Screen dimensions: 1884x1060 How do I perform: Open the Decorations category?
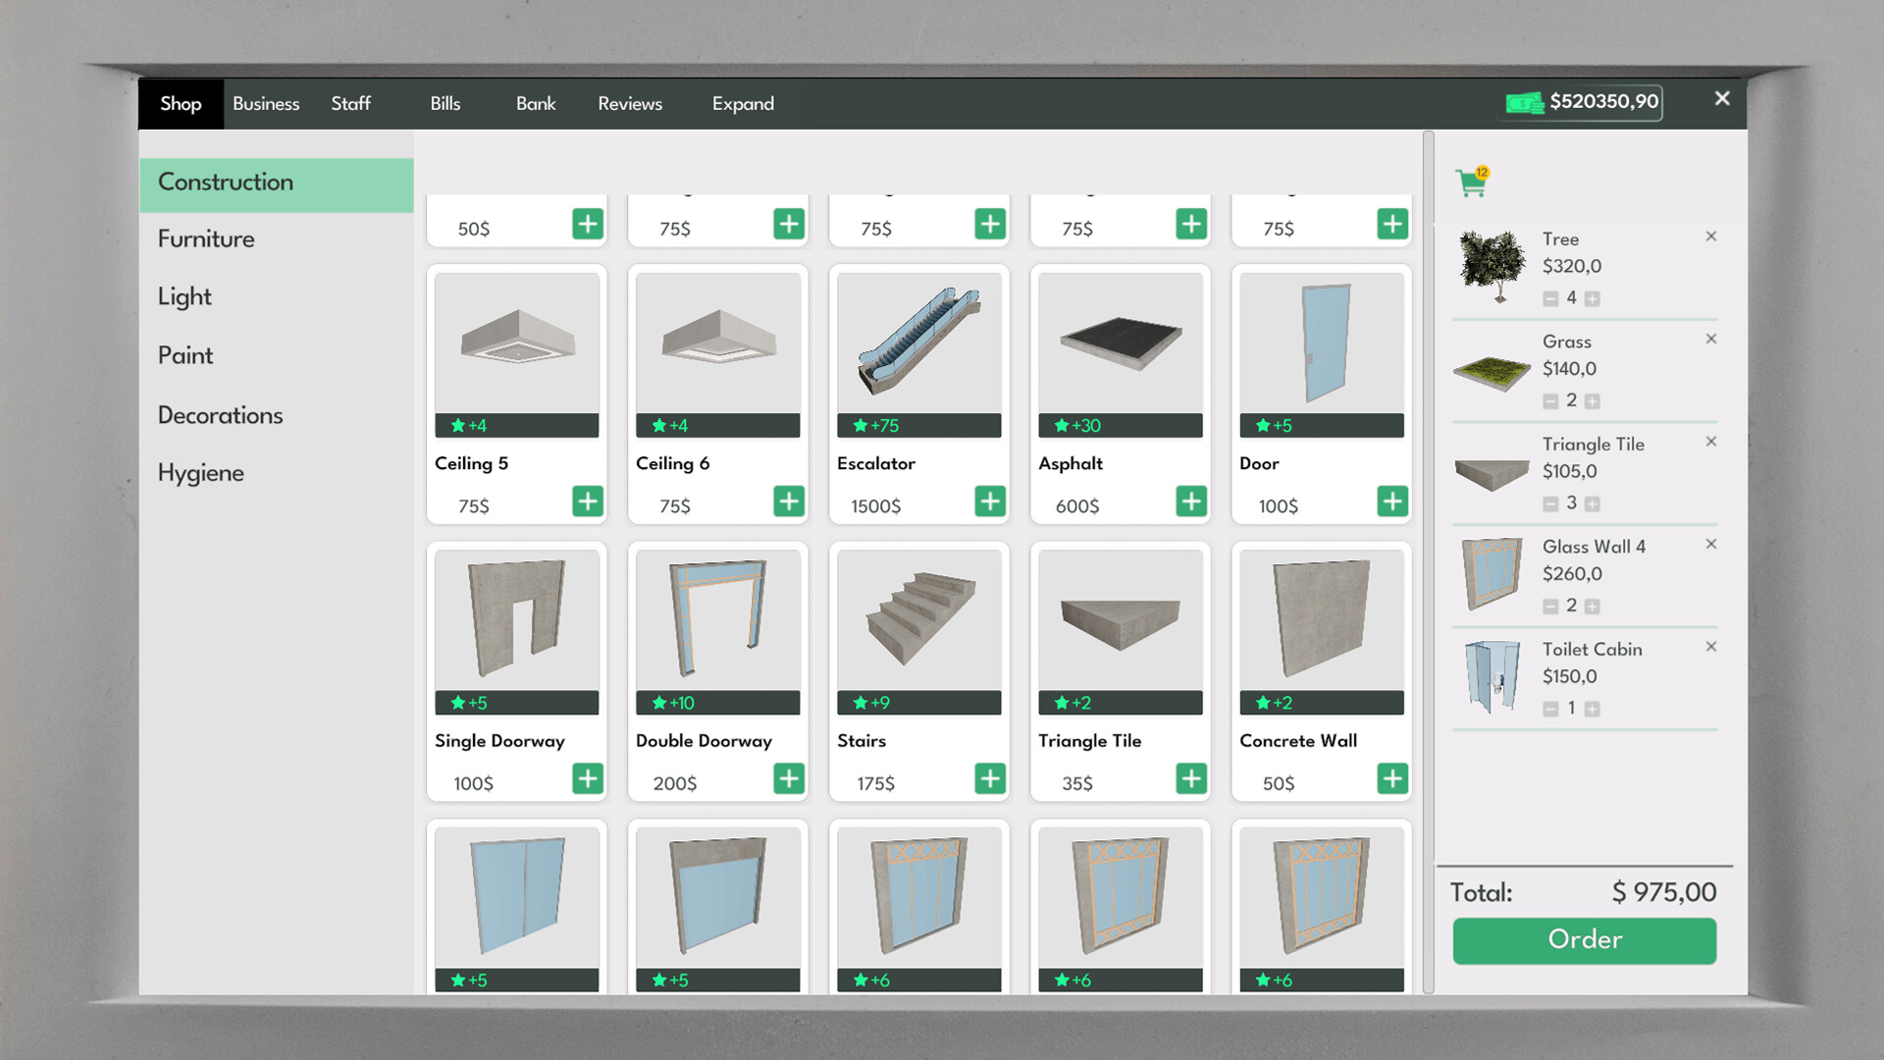(221, 414)
